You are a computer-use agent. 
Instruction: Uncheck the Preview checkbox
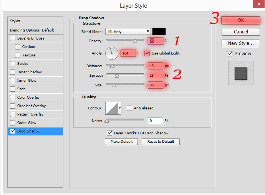coord(230,54)
